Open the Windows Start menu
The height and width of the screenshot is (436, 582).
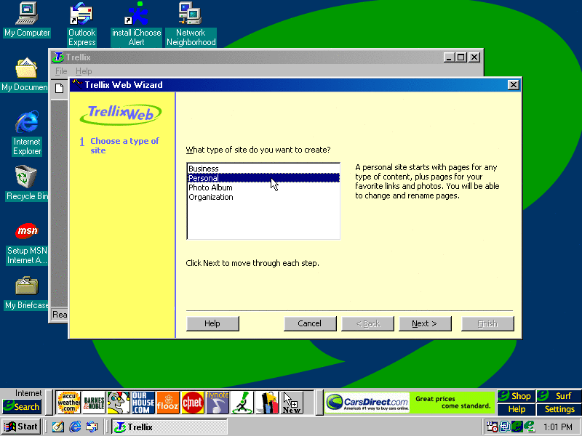coord(22,427)
